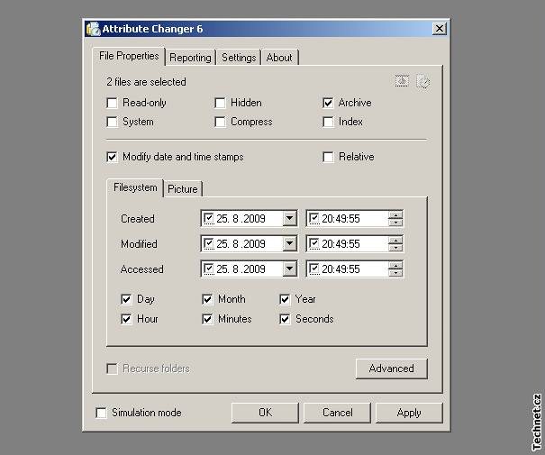Increase Created time with spinner up arrow
This screenshot has height=455, width=545.
click(395, 214)
